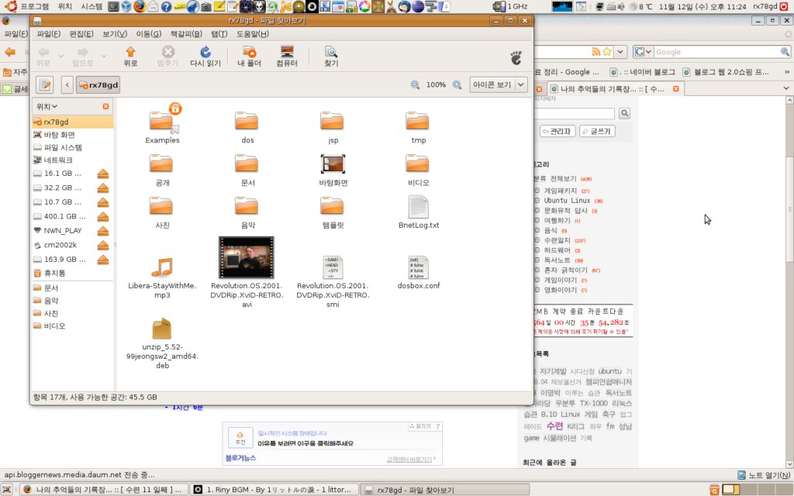The width and height of the screenshot is (794, 496).
Task: Zoom in using the plus magnifier icon
Action: click(457, 85)
